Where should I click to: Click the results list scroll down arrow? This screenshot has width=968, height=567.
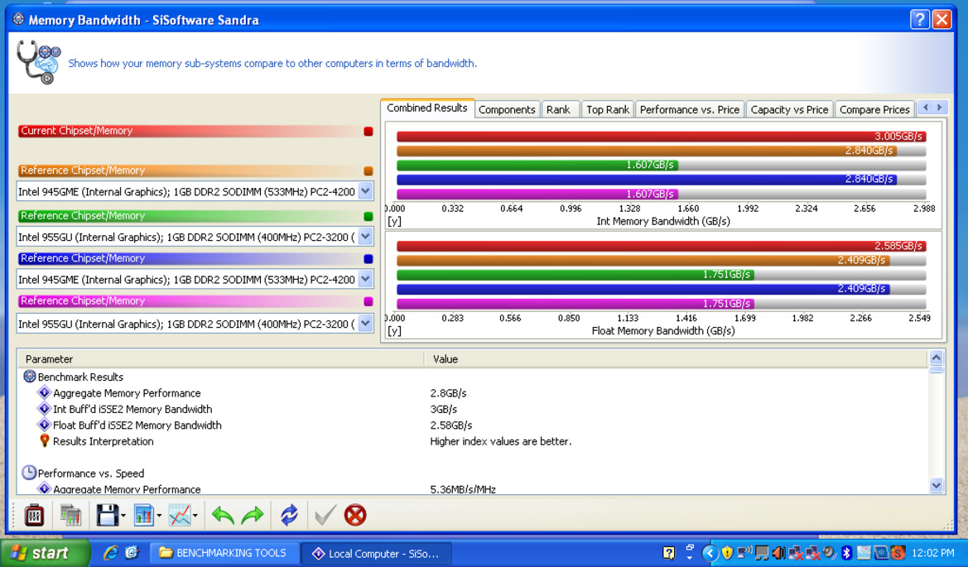coord(936,486)
